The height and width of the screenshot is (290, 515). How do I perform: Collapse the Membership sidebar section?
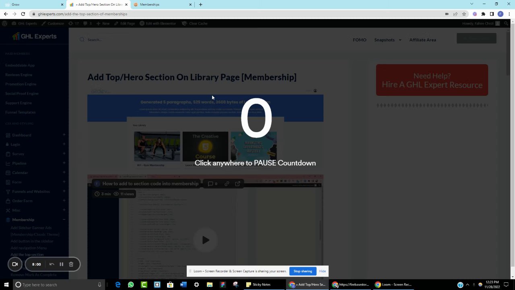[64, 220]
